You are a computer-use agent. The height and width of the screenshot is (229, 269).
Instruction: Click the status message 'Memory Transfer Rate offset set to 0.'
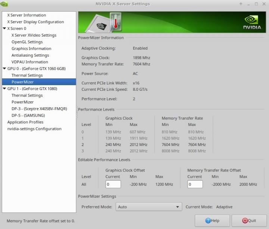click(x=41, y=221)
